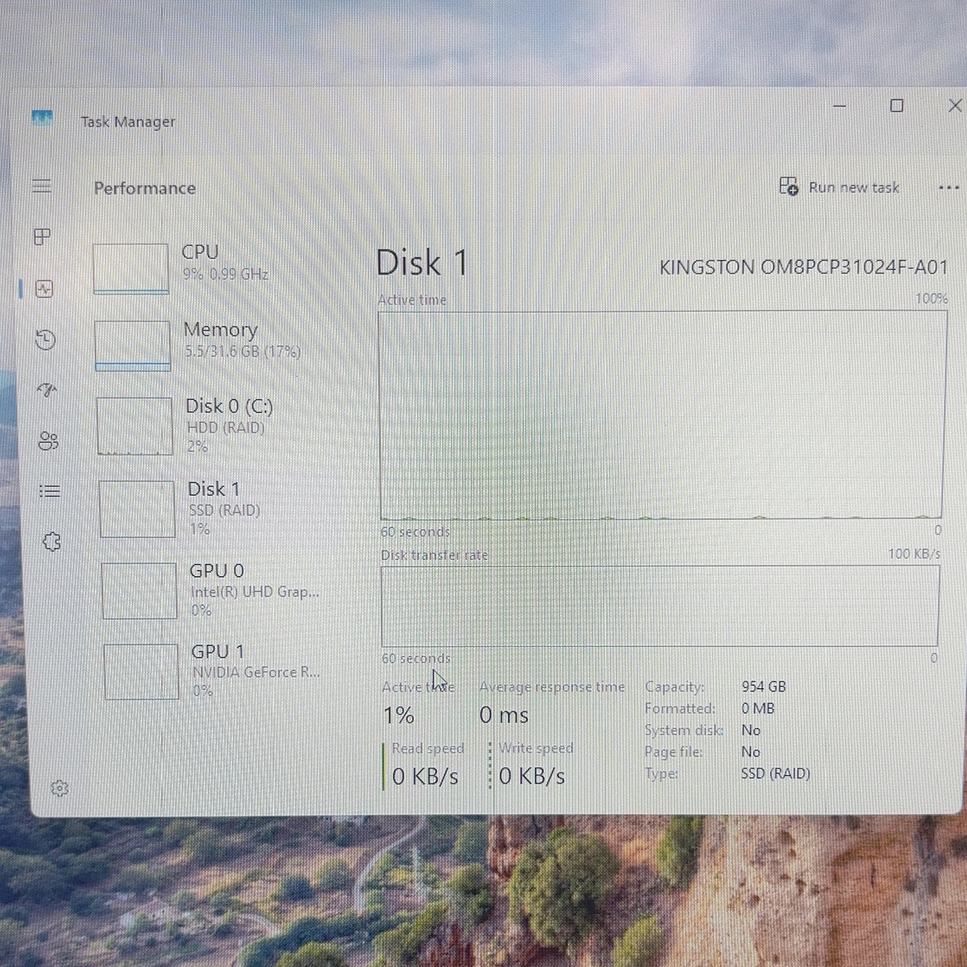Image resolution: width=967 pixels, height=967 pixels.
Task: Maximize the Task Manager window
Action: 896,106
